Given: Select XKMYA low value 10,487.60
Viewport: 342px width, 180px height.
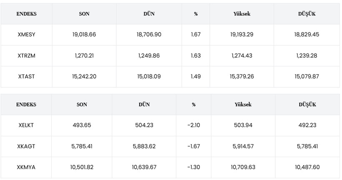Looking at the screenshot, I should pos(307,167).
